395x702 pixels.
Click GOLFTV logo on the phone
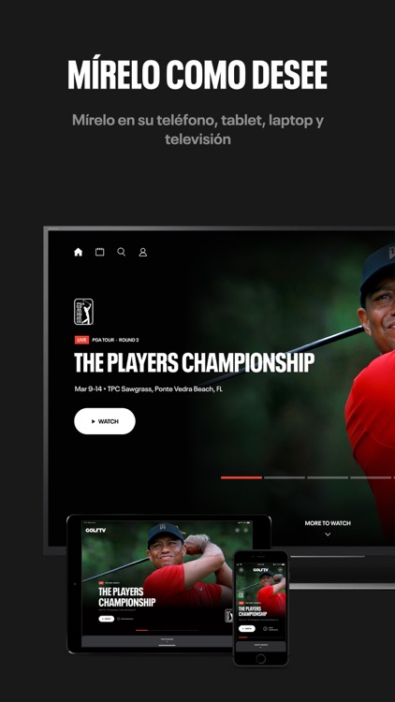(x=260, y=570)
